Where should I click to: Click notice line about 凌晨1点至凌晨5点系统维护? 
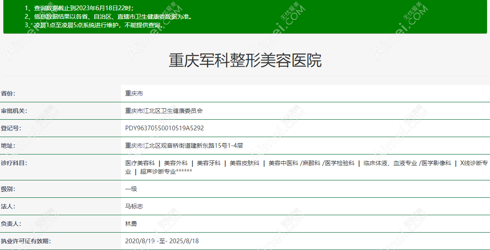(95, 25)
